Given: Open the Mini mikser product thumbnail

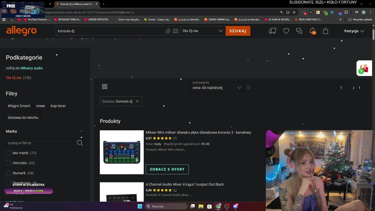Looking at the screenshot, I should (x=122, y=152).
